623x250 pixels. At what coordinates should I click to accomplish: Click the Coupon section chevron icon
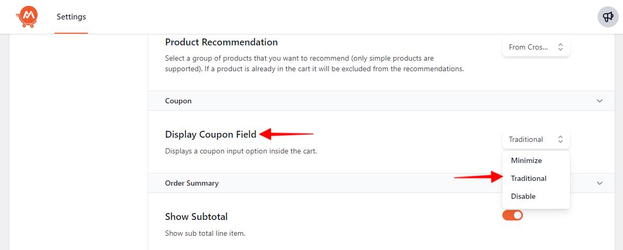coord(600,101)
